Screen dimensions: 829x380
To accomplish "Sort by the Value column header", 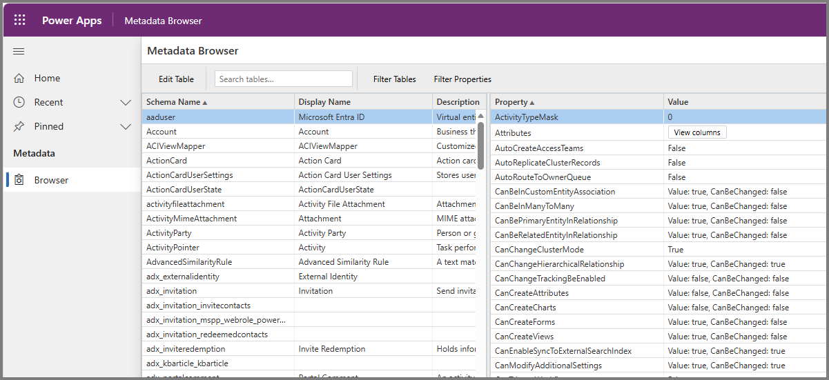I will (x=744, y=102).
